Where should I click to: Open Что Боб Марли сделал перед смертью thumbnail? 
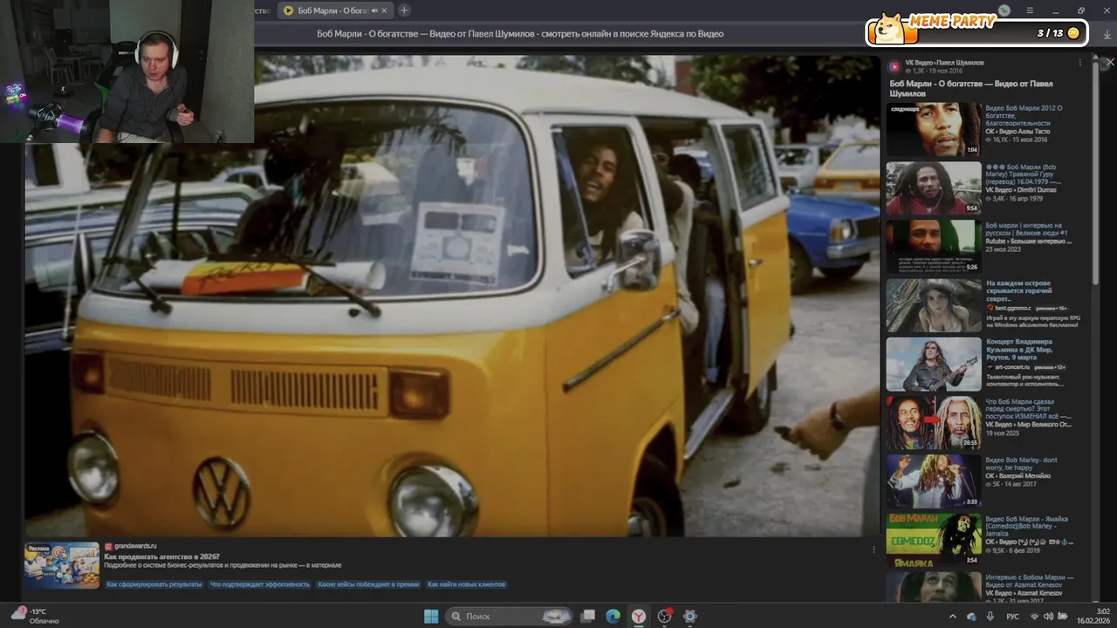point(934,422)
